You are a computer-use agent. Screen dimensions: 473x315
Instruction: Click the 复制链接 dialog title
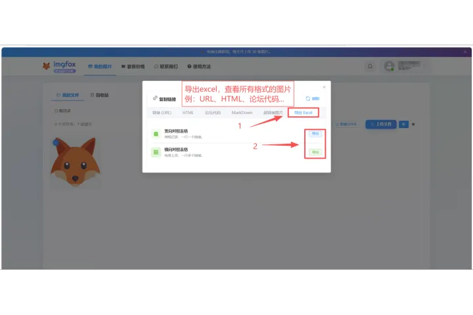(168, 99)
